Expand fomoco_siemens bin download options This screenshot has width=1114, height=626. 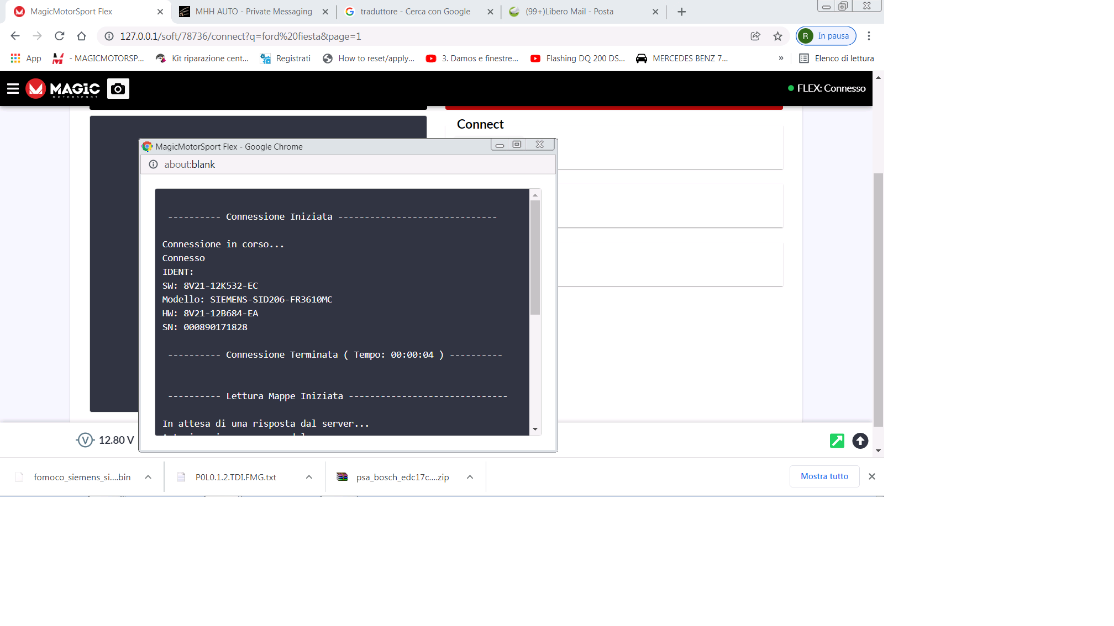click(148, 477)
